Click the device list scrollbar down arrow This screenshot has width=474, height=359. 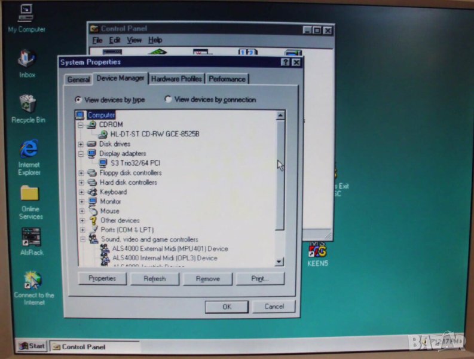point(279,261)
